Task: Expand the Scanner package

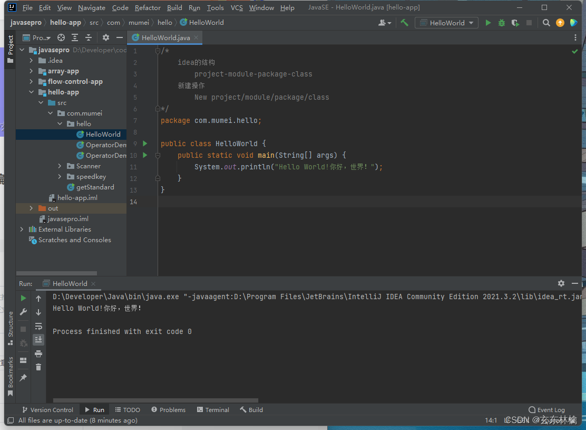Action: tap(60, 166)
